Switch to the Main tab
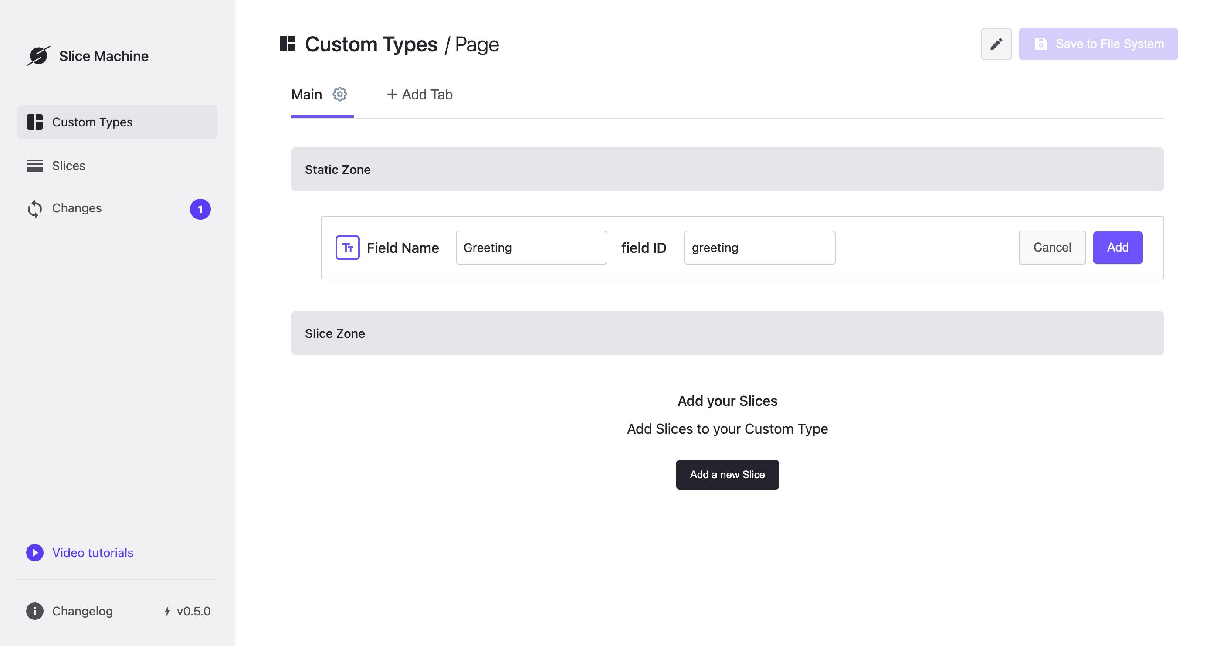The height and width of the screenshot is (646, 1220). (x=307, y=93)
